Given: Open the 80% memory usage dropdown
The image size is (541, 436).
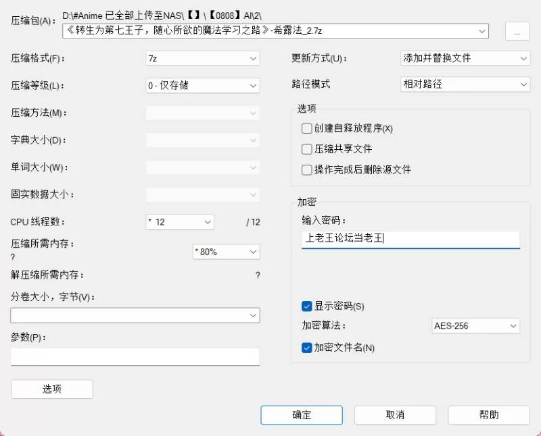Looking at the screenshot, I should (x=226, y=252).
